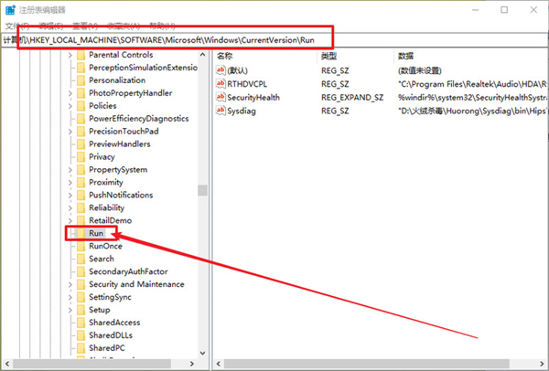Expand the Security and Maintenance key
The width and height of the screenshot is (549, 371).
click(x=70, y=284)
